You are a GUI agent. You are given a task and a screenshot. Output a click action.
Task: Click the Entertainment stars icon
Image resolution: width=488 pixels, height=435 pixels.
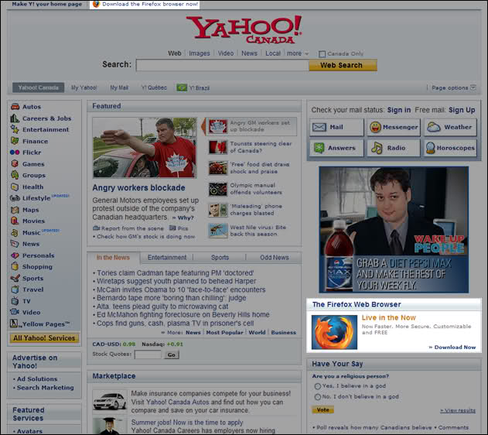click(x=15, y=129)
